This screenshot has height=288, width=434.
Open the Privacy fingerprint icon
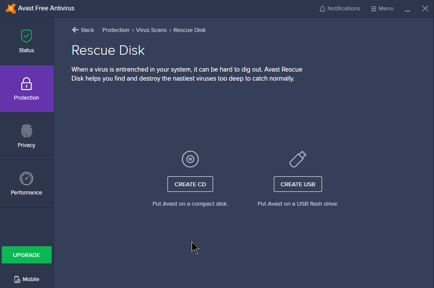coord(26,131)
